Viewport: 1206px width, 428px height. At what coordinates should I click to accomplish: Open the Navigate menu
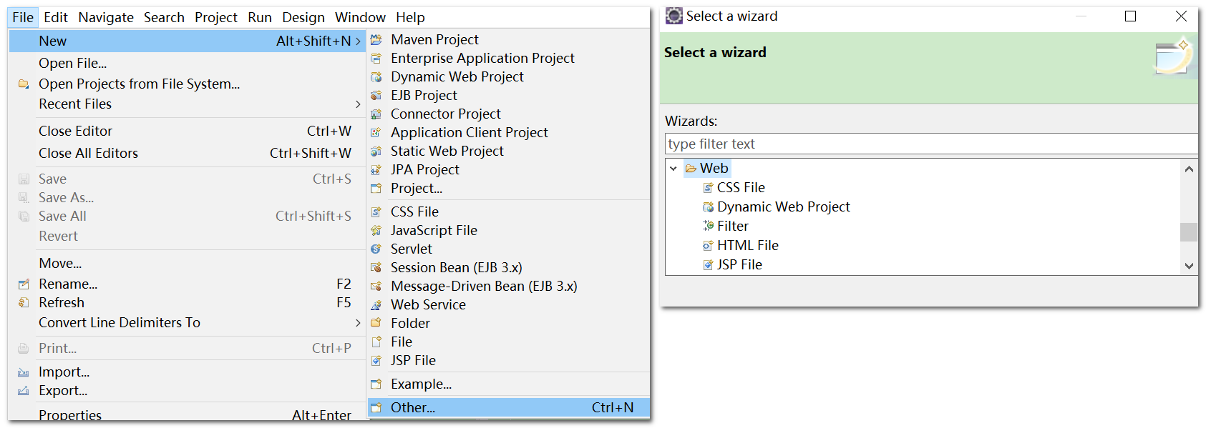[x=105, y=17]
